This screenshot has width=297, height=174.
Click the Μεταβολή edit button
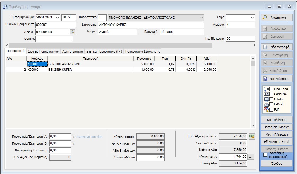277,63
